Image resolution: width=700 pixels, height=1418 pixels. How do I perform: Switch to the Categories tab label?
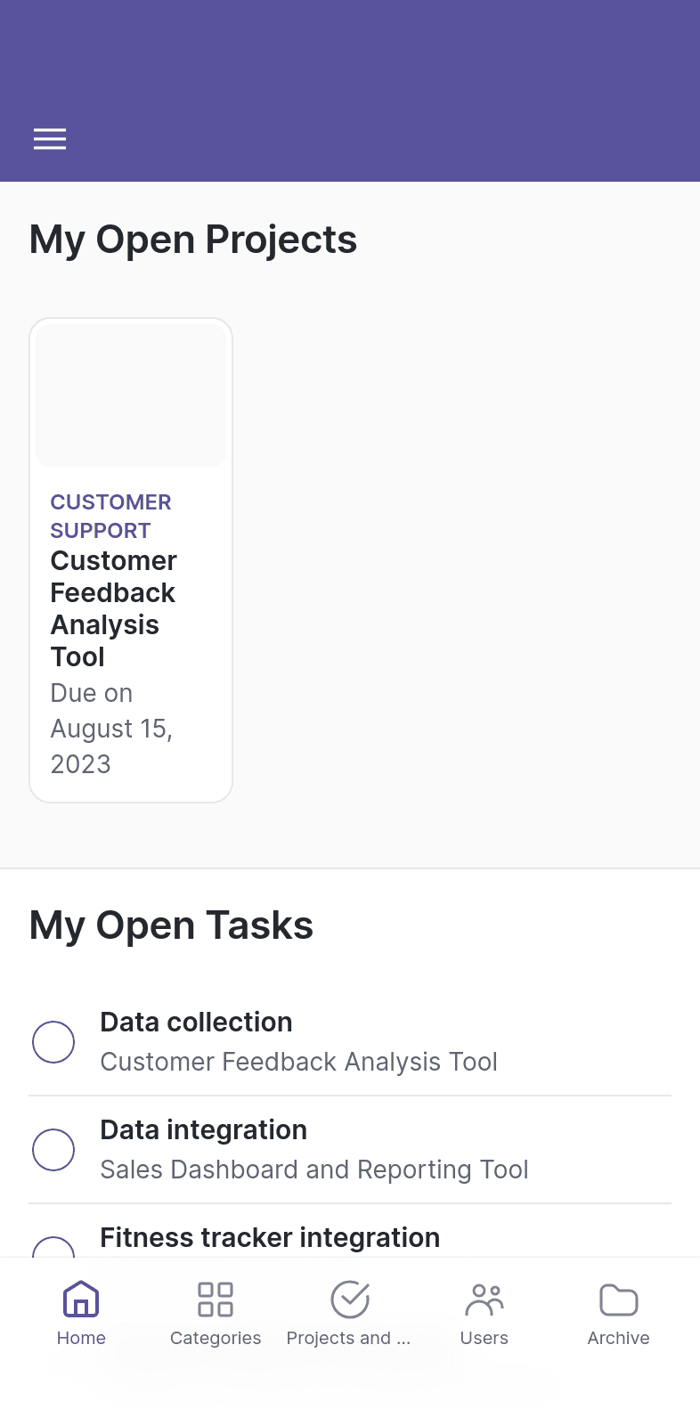click(x=216, y=1338)
